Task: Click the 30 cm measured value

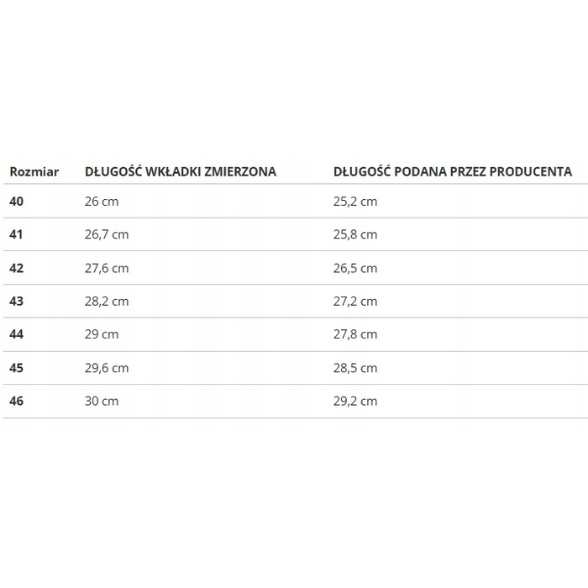Action: [102, 401]
